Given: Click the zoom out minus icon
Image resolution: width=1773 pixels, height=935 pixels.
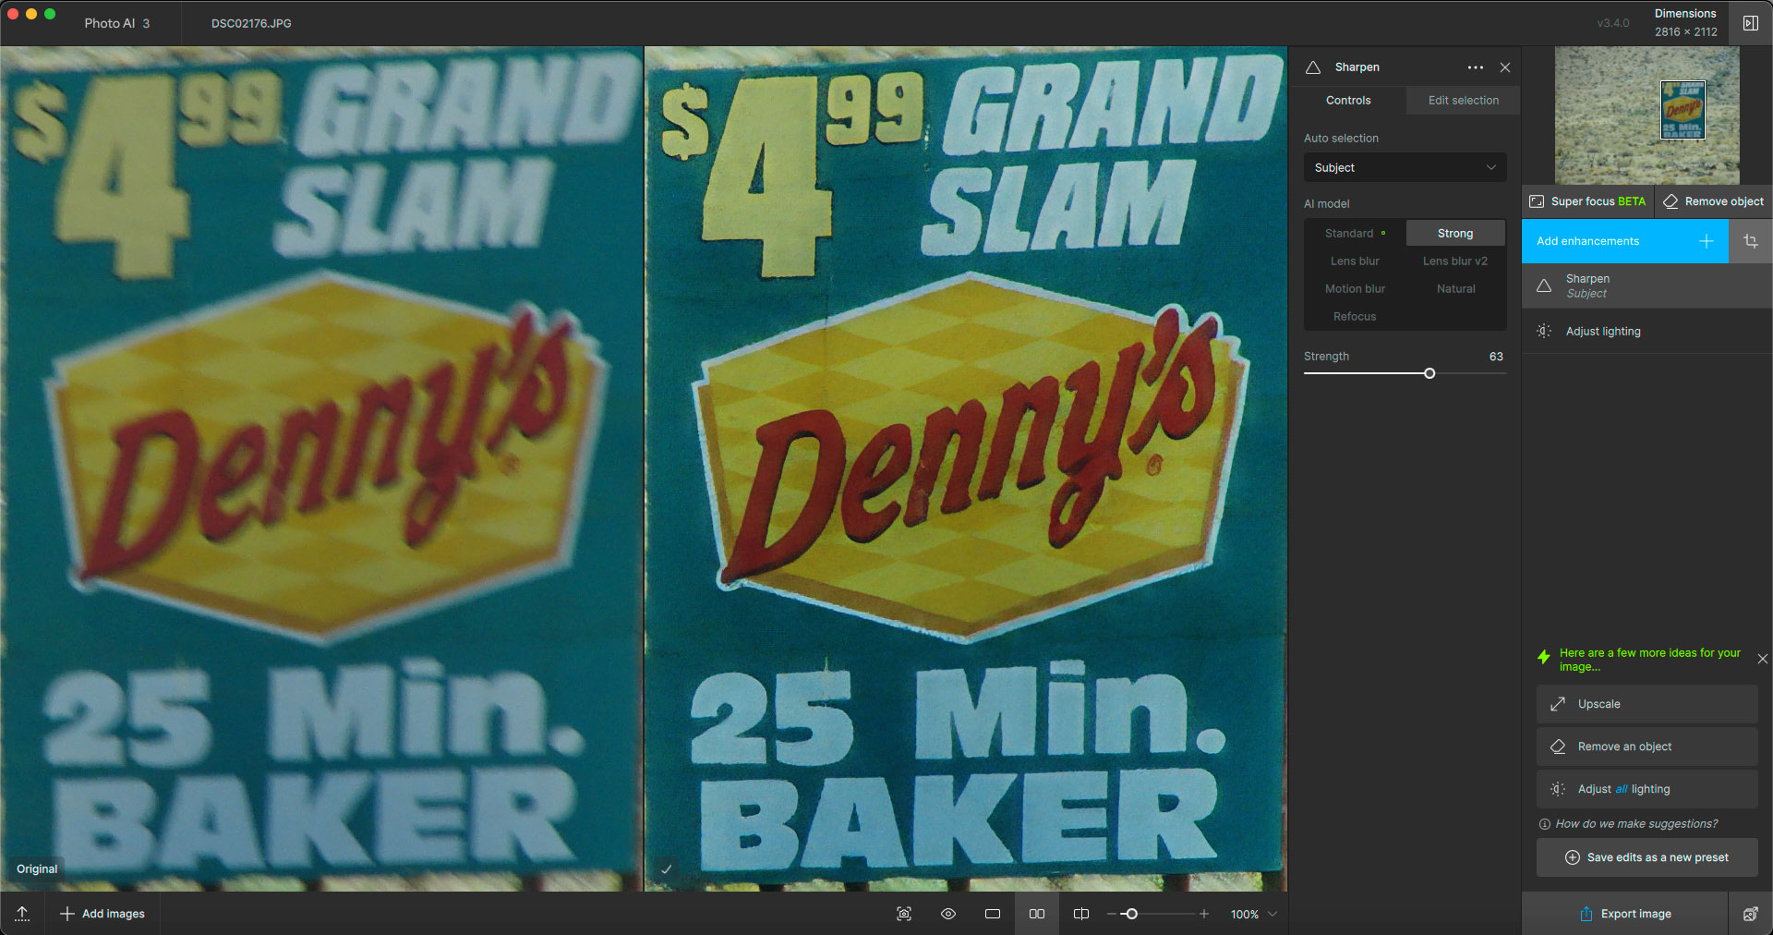Looking at the screenshot, I should pyautogui.click(x=1112, y=914).
